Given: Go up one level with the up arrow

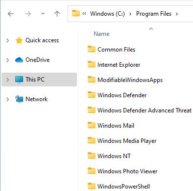Looking at the screenshot, I should [x=57, y=14].
